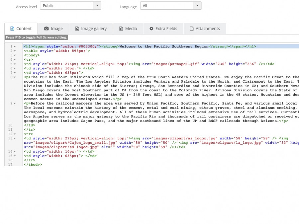The image size is (299, 224).
Task: Collapse the paragraph fold at line 8
Action: (15, 77)
